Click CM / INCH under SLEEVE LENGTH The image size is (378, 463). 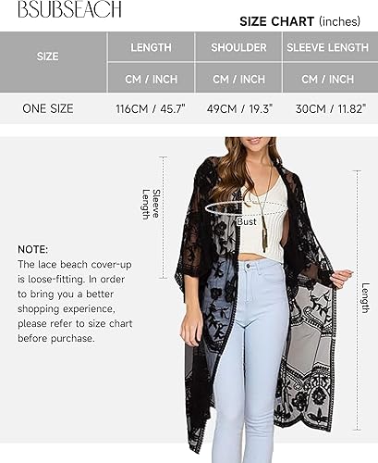click(327, 80)
